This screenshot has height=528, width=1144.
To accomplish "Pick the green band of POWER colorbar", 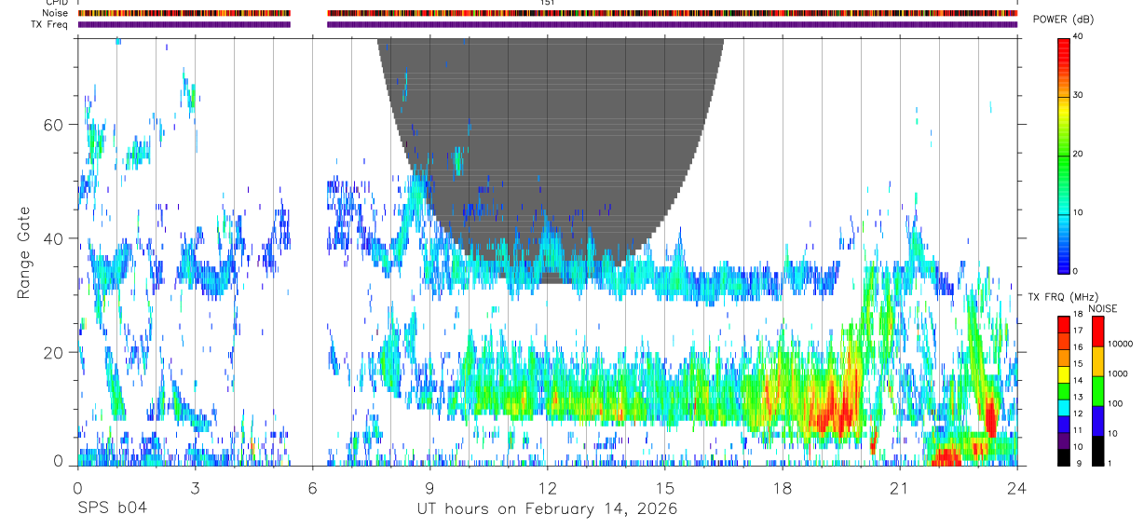I will coord(1063,154).
